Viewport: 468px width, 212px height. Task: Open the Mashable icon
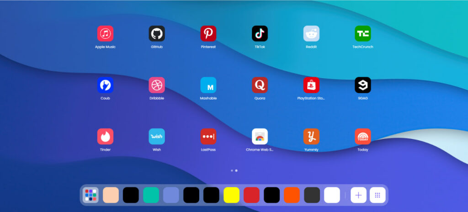click(208, 85)
